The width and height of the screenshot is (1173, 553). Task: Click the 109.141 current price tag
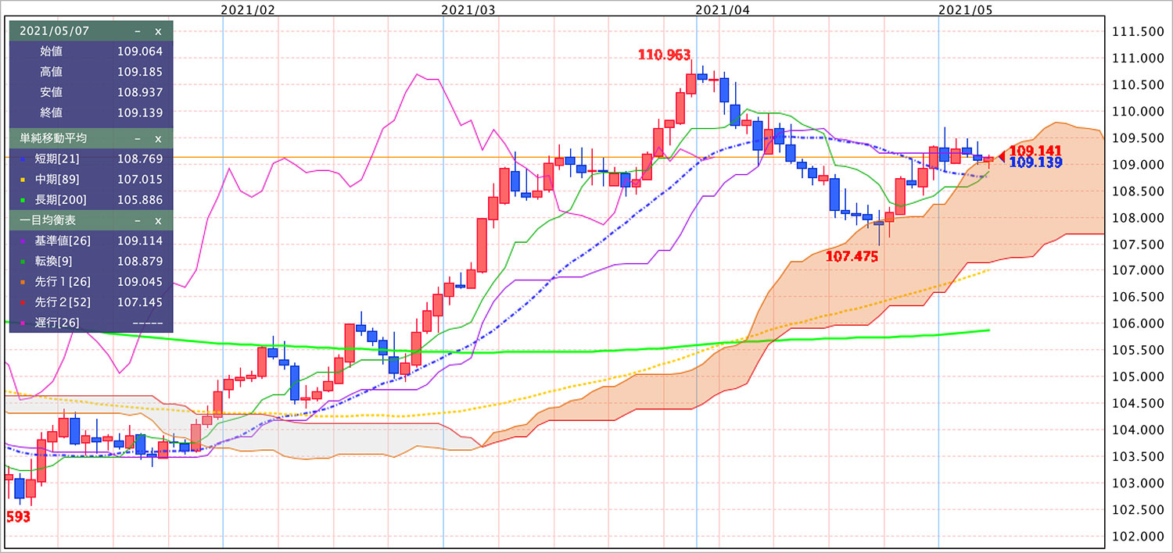click(x=1031, y=150)
